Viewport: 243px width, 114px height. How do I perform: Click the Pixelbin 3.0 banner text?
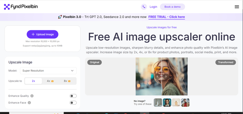[72, 17]
